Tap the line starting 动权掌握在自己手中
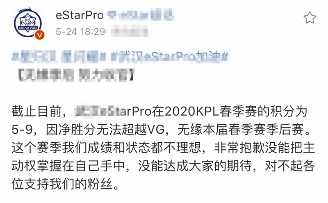Image resolution: width=328 pixels, height=203 pixels. 163,166
